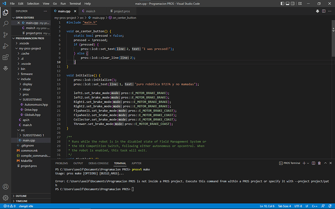Toggle secondary side bar layout icon
This screenshot has height=209, width=335.
[293, 3]
